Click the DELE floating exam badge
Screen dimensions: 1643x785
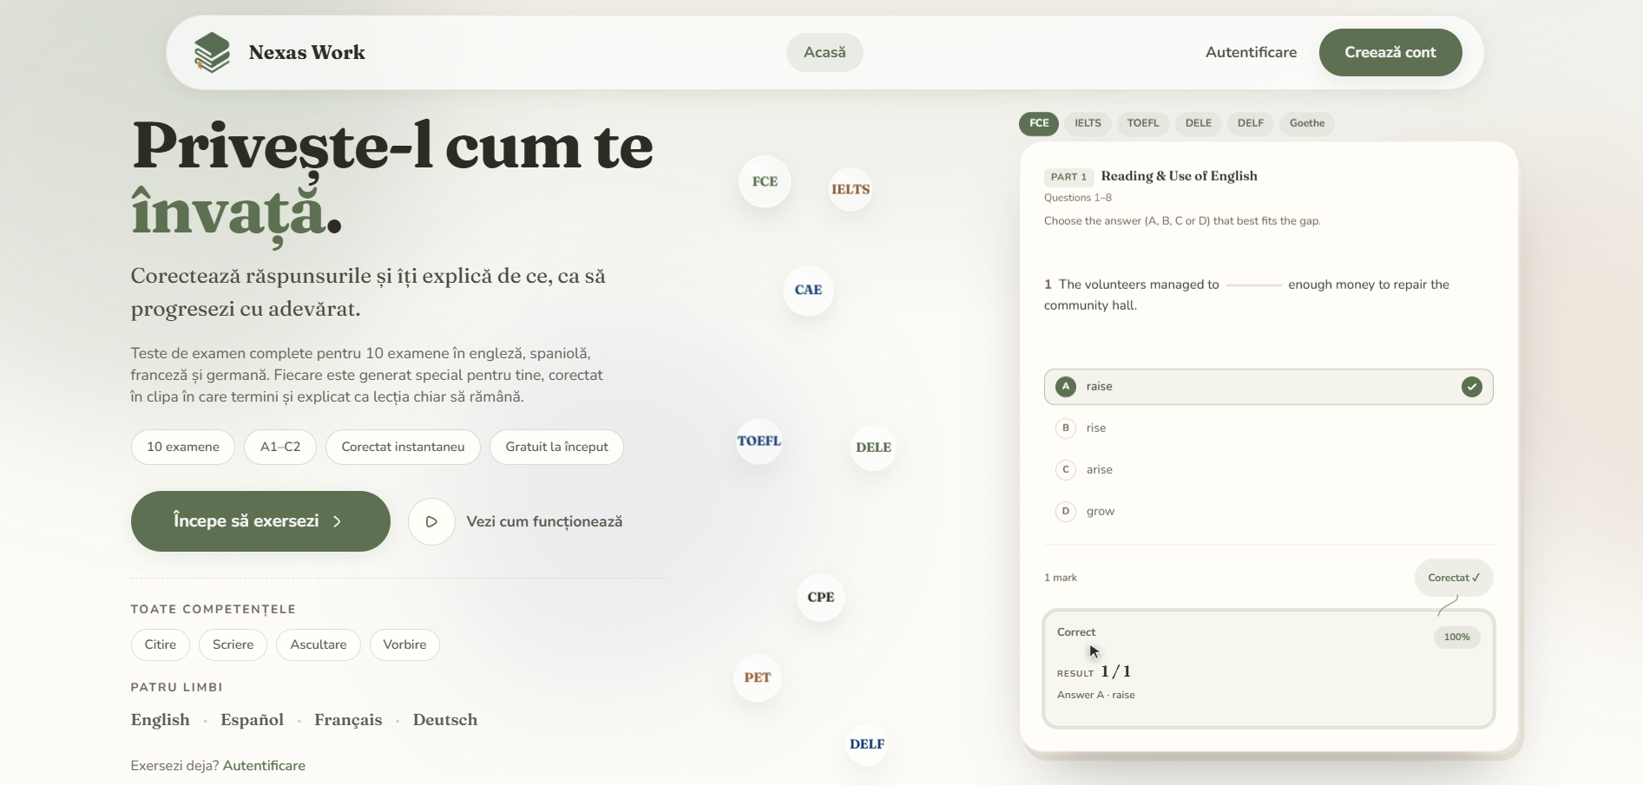[x=873, y=448]
